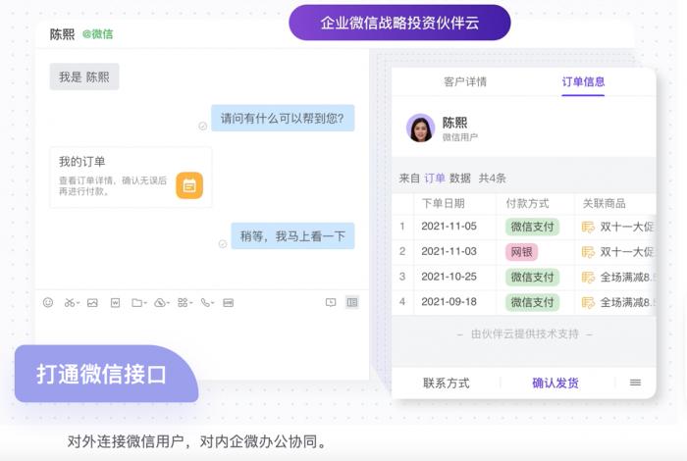
Task: Click the folder file icon
Action: 137,302
